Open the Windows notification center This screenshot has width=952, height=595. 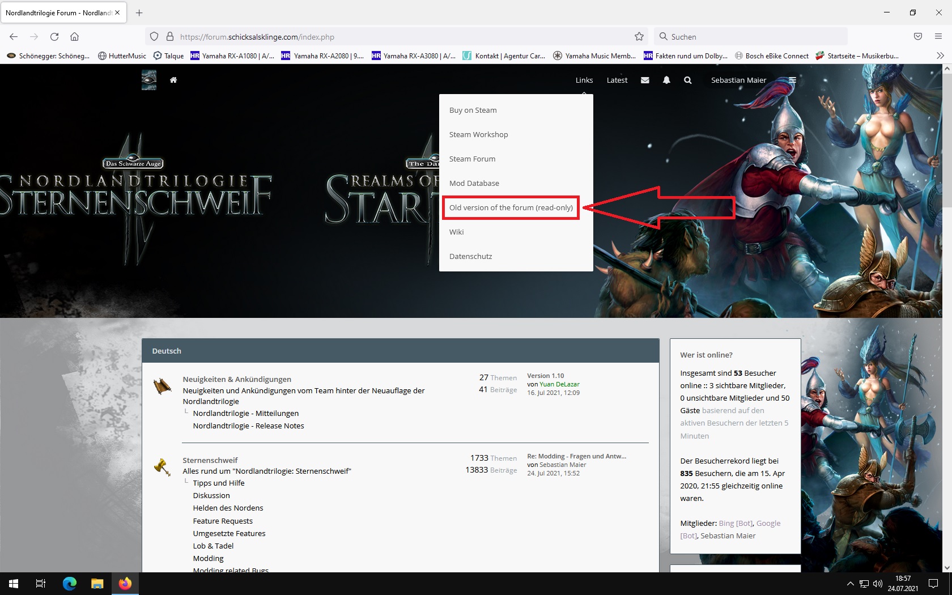coord(933,584)
